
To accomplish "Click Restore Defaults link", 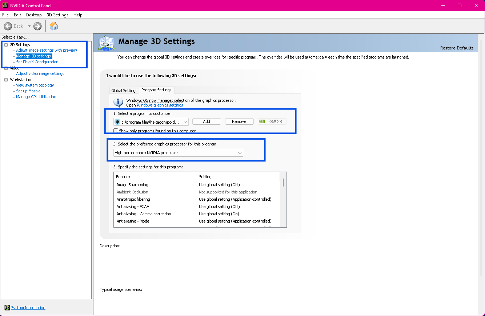I will click(x=457, y=48).
